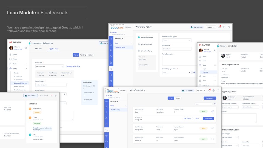The height and width of the screenshot is (148, 263).
Task: Open settings gear in top Workflow Policy header
Action: (224, 27)
